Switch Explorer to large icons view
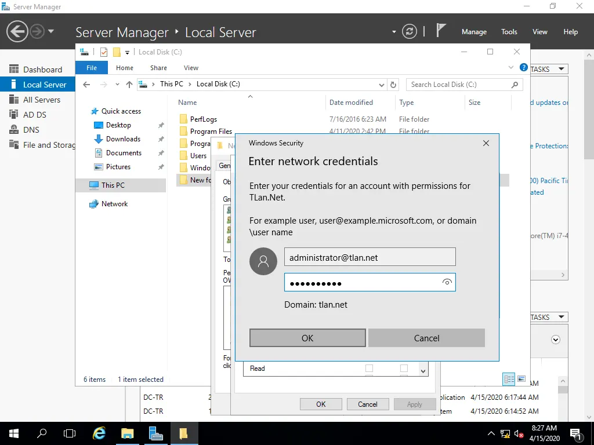Screen dimensions: 594x445 click(x=521, y=379)
